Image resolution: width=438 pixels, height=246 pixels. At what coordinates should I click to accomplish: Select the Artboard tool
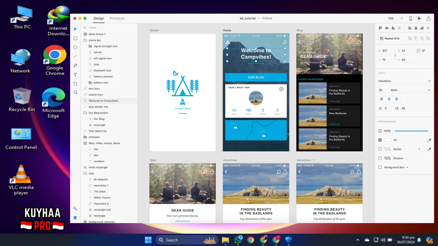(x=75, y=83)
